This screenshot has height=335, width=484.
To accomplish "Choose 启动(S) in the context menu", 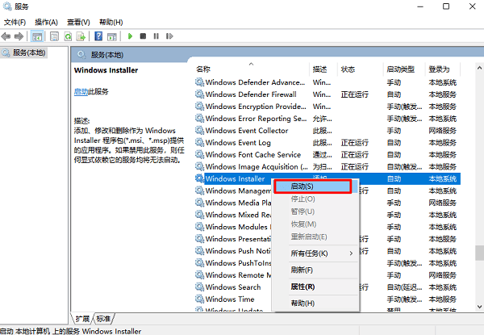I will pyautogui.click(x=311, y=186).
